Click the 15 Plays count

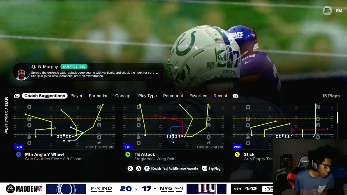(x=331, y=96)
